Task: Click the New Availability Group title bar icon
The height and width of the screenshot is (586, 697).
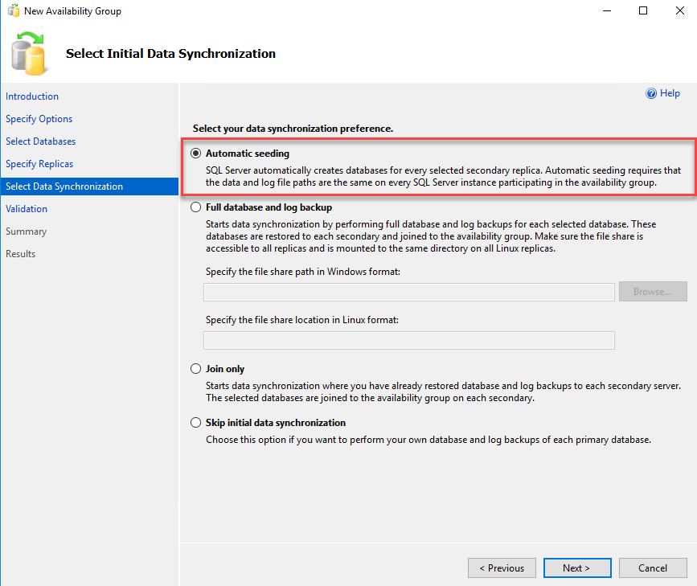Action: click(x=14, y=10)
